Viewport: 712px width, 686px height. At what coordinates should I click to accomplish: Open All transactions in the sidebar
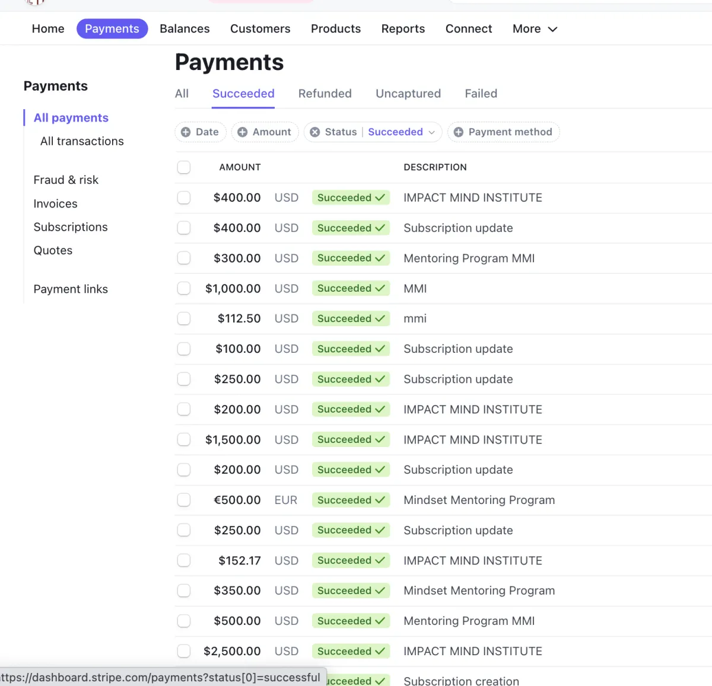82,141
